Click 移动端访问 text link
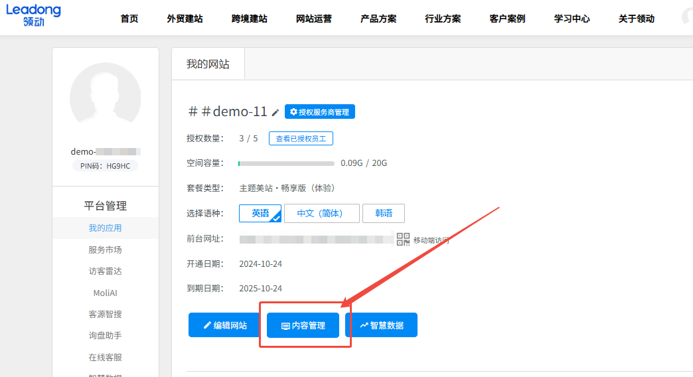Screen dimensions: 693x377 point(431,240)
